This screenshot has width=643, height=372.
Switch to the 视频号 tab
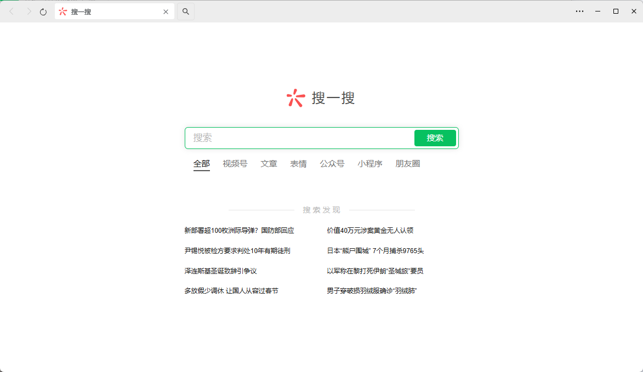point(235,164)
